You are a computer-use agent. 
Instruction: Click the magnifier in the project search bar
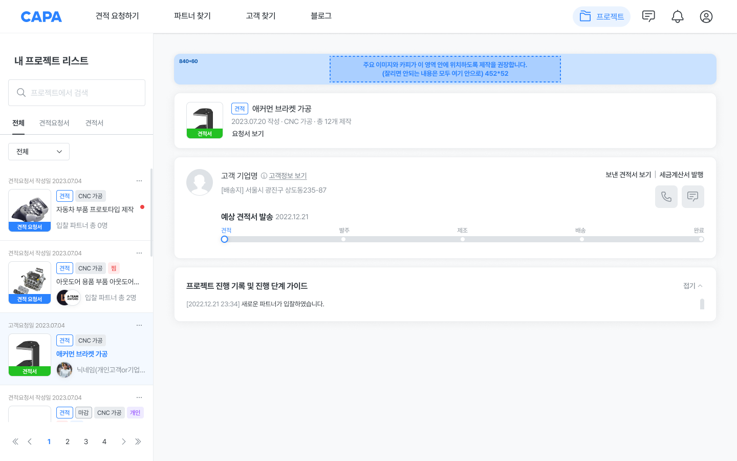point(21,92)
